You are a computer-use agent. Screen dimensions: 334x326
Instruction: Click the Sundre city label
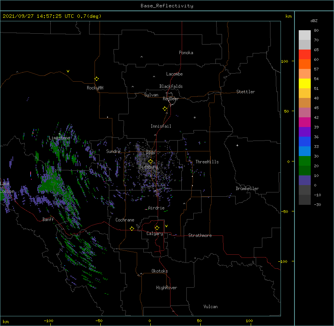click(113, 151)
